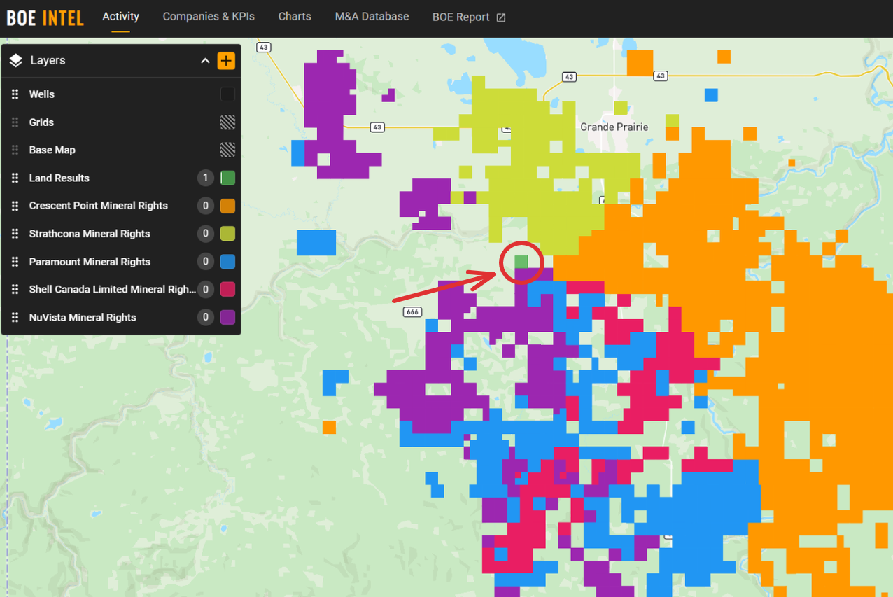Select Paramount Mineral Rights layer name
Image resolution: width=893 pixels, height=597 pixels.
(x=90, y=262)
